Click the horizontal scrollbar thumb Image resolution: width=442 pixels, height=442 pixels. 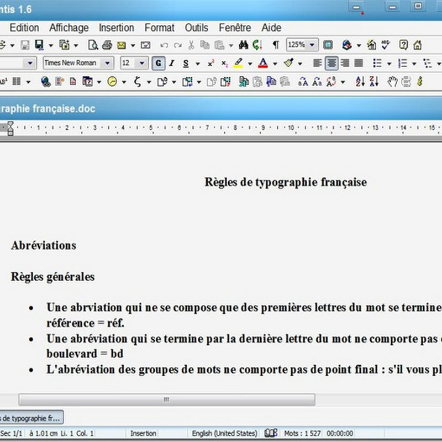[167, 399]
